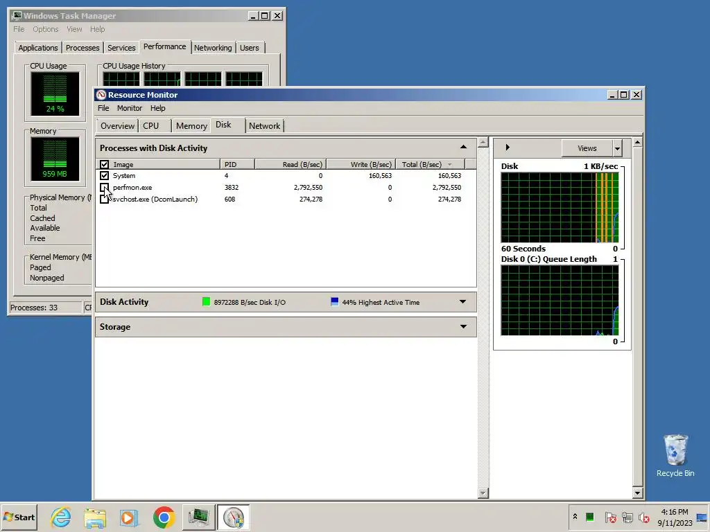710x532 pixels.
Task: Sort by PID column header
Action: (x=237, y=164)
